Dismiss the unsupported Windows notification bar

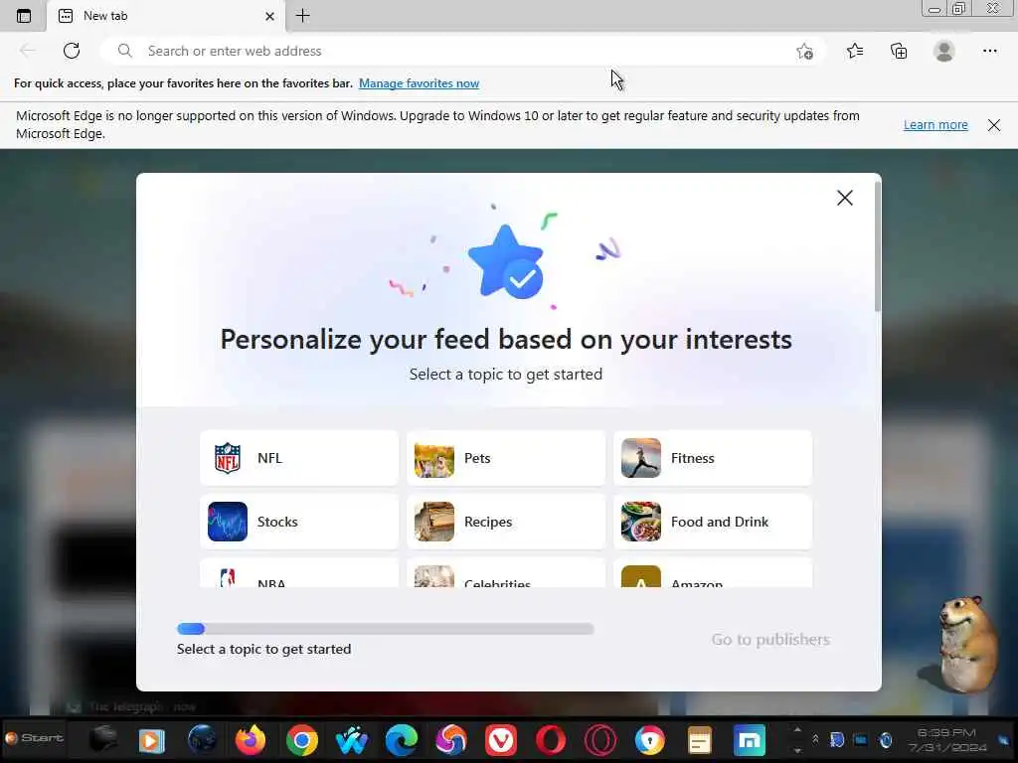(993, 125)
